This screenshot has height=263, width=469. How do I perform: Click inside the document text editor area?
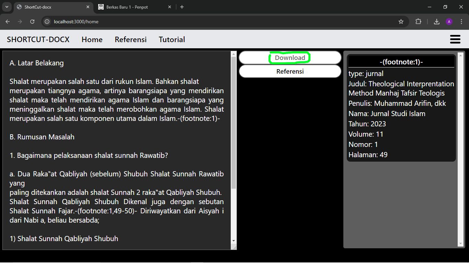coord(117,150)
